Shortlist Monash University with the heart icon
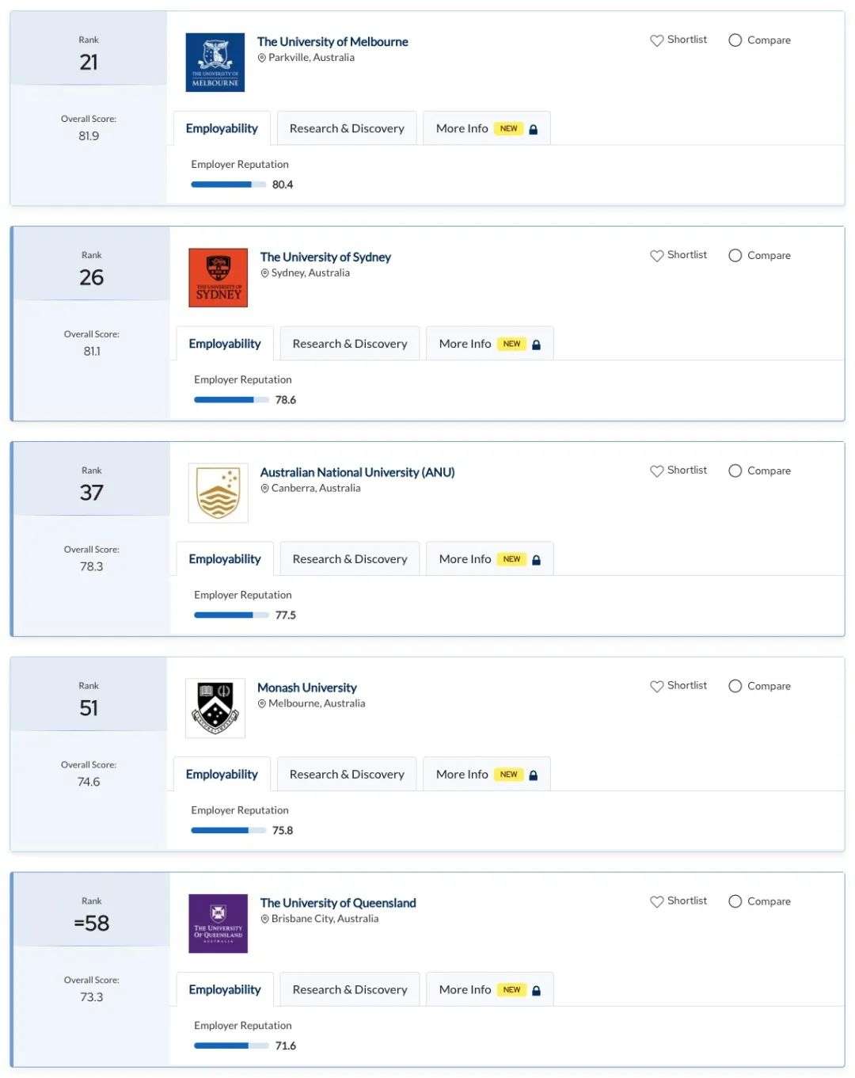The height and width of the screenshot is (1078, 855). (x=656, y=687)
